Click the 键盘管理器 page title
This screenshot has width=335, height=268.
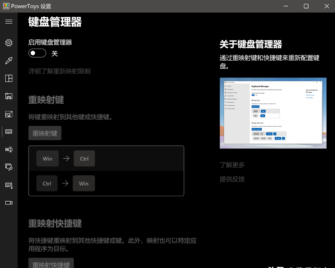[55, 22]
